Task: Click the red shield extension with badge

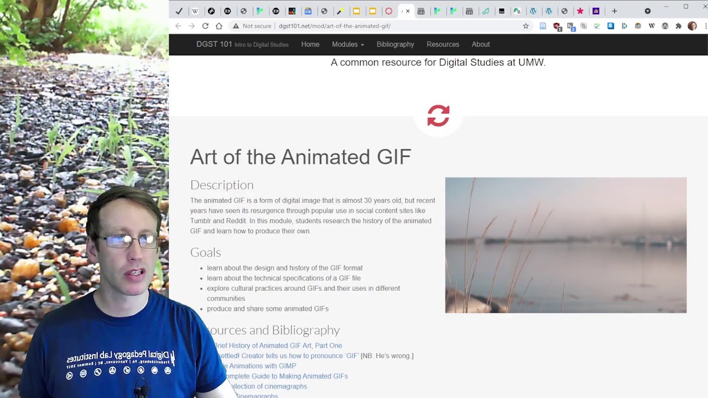Action: 557,26
